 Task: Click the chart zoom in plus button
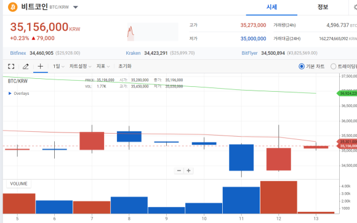pyautogui.click(x=188, y=171)
